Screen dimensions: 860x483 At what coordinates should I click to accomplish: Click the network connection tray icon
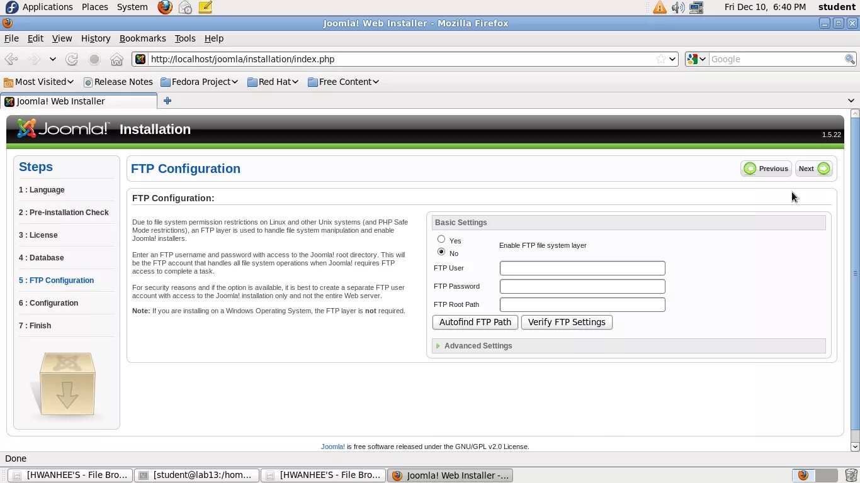[696, 7]
